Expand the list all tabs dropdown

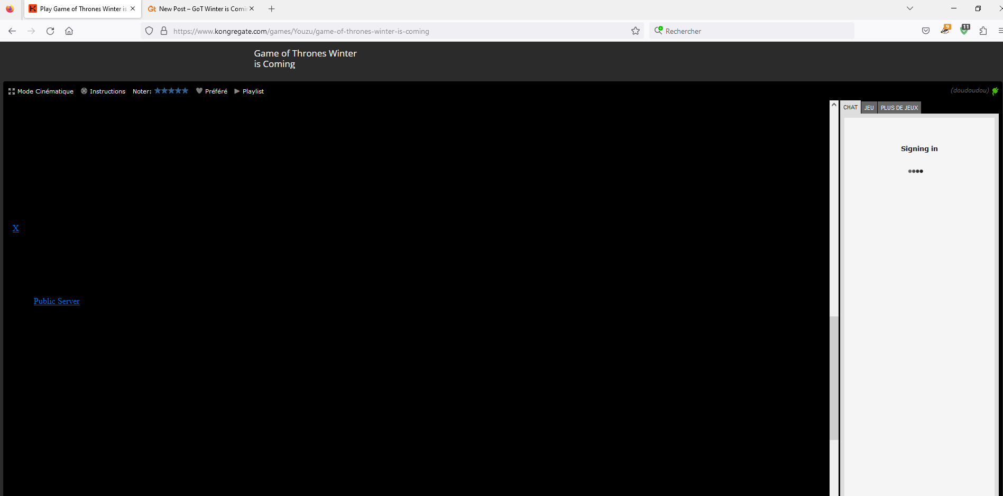point(909,8)
